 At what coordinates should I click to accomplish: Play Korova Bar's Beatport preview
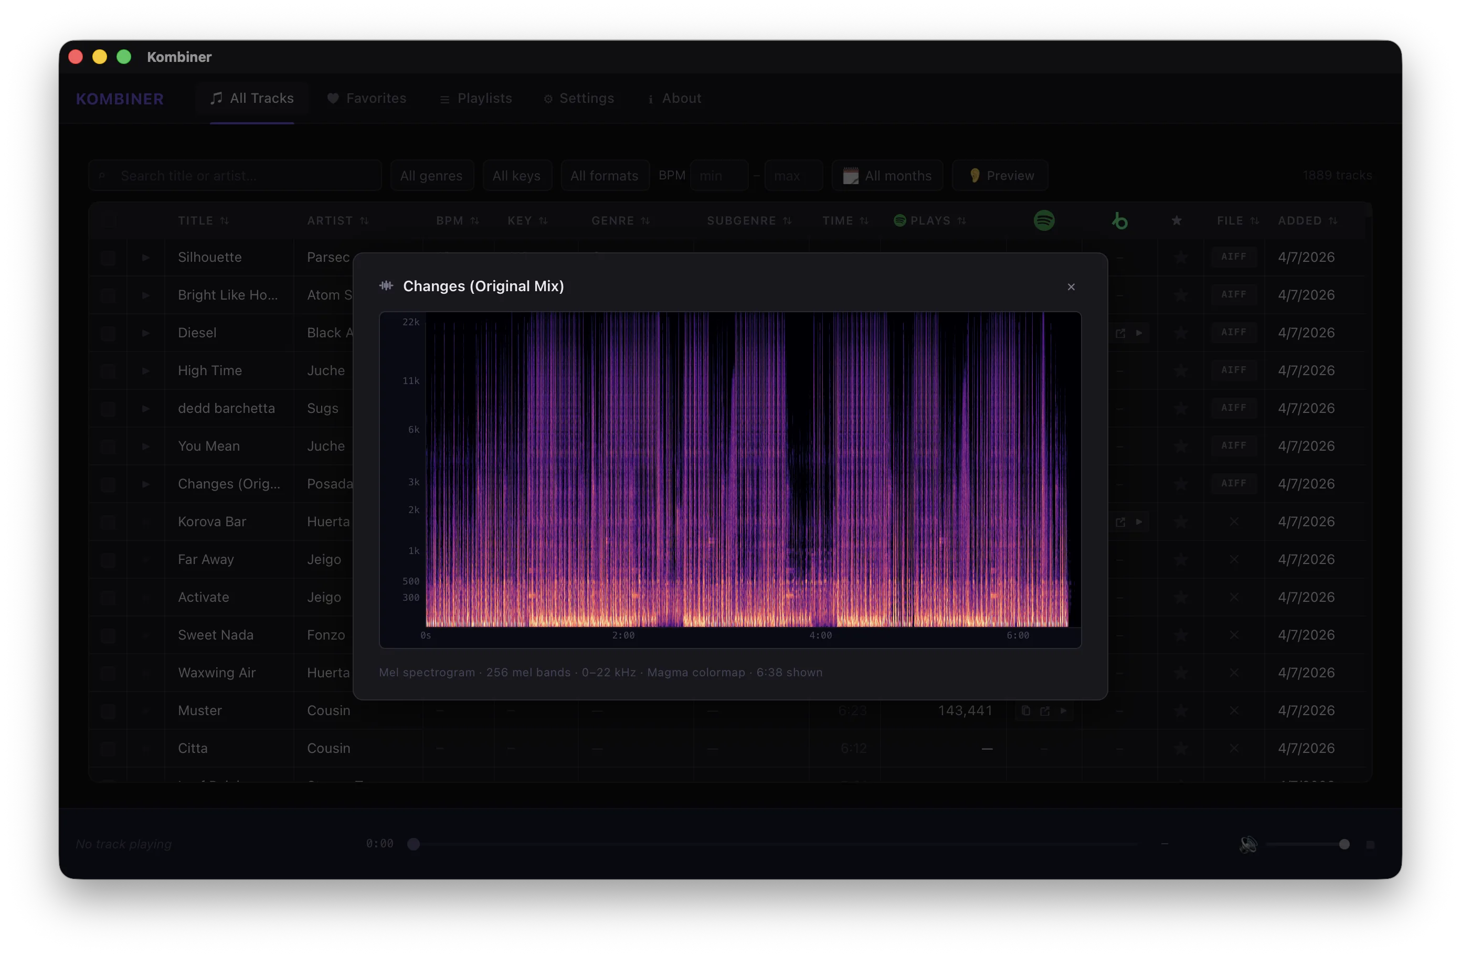coord(1139,522)
